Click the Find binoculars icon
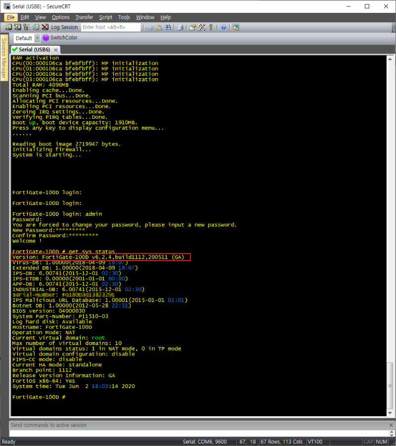 pyautogui.click(x=168, y=27)
